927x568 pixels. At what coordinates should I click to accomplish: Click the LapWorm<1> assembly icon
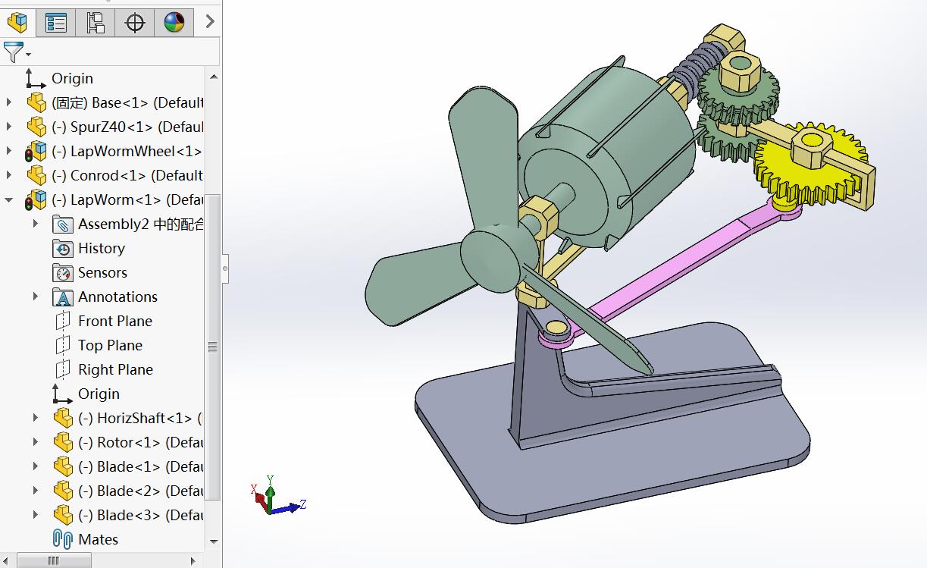(x=36, y=199)
